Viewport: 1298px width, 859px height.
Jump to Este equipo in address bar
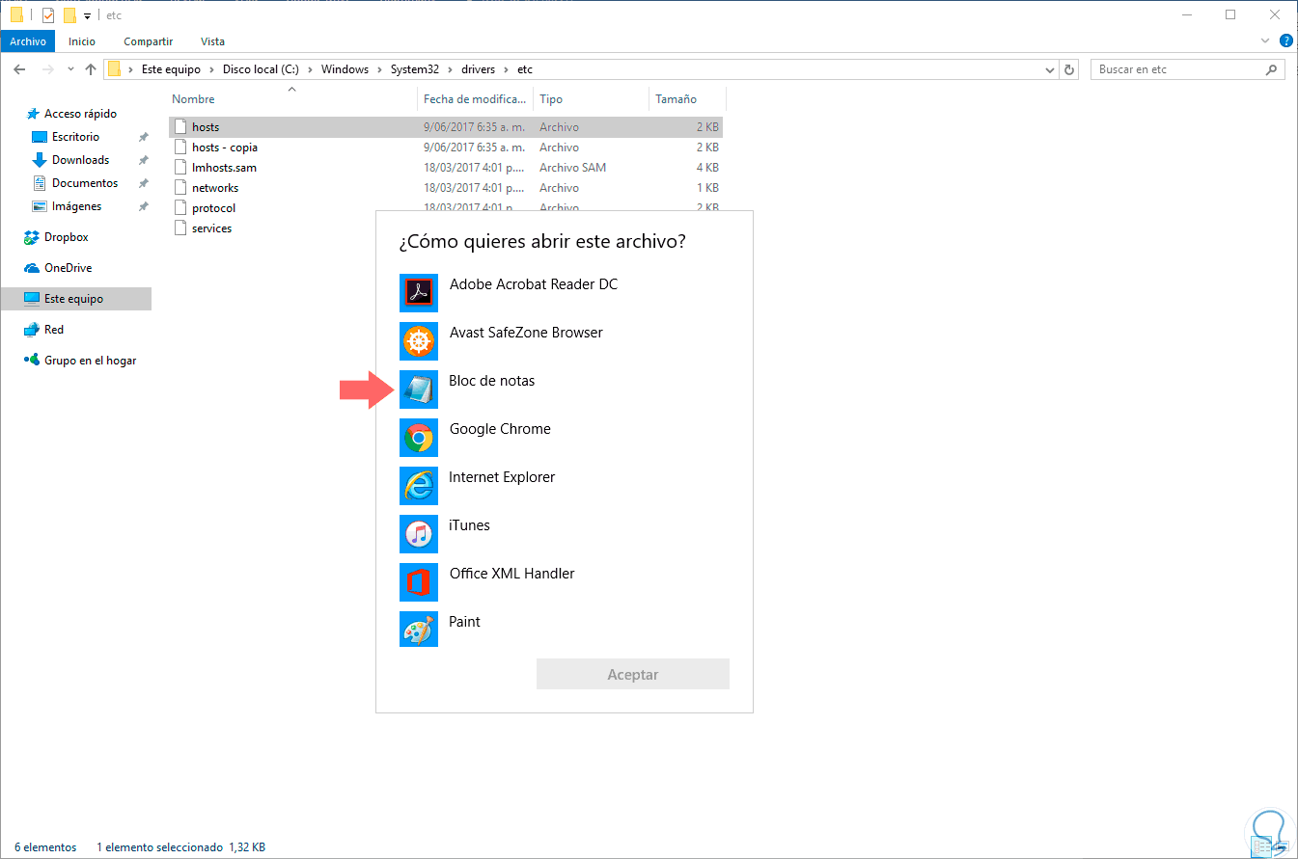tap(171, 69)
